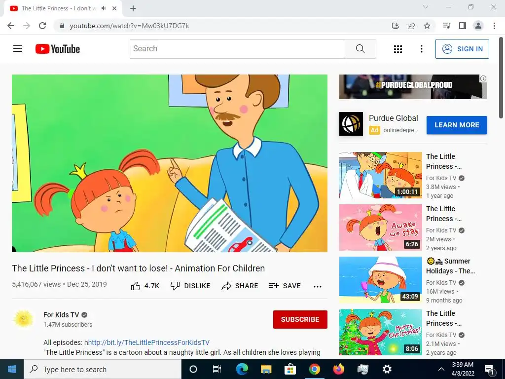The height and width of the screenshot is (379, 505).
Task: Click the onlinedegre... ad domain text
Action: (x=400, y=130)
